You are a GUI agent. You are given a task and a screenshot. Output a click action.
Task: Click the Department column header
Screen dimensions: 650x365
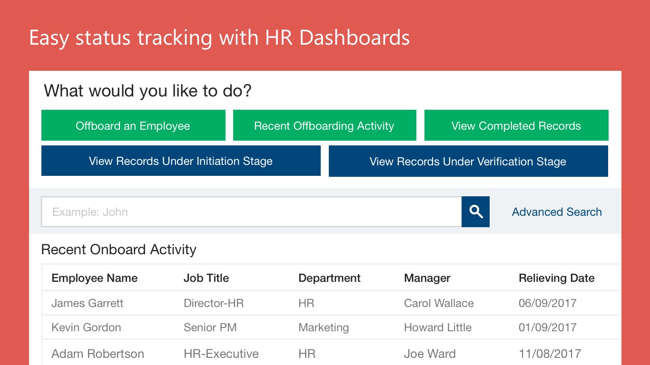pyautogui.click(x=329, y=278)
